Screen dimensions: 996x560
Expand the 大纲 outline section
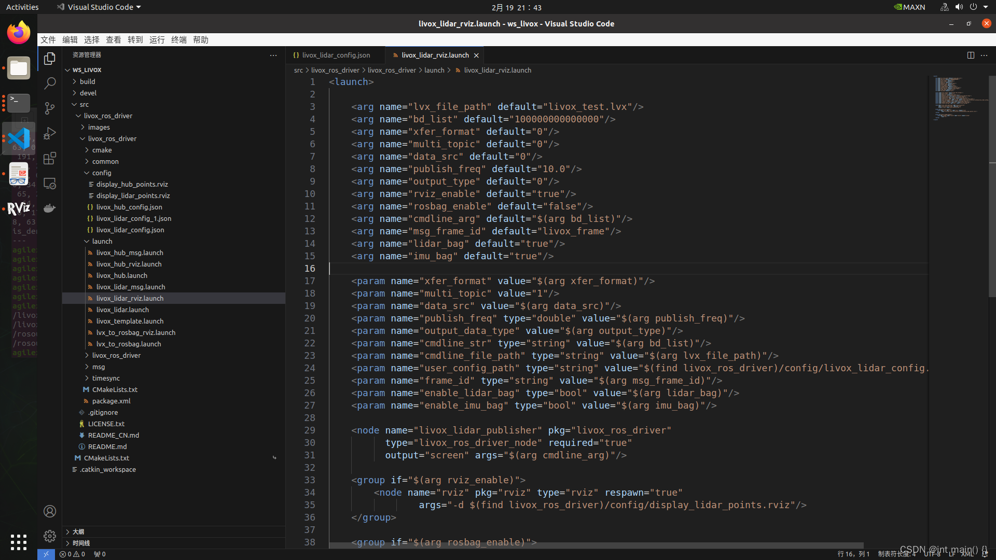(x=174, y=531)
